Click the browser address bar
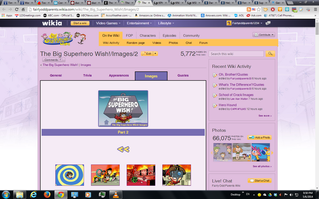 pyautogui.click(x=136, y=9)
